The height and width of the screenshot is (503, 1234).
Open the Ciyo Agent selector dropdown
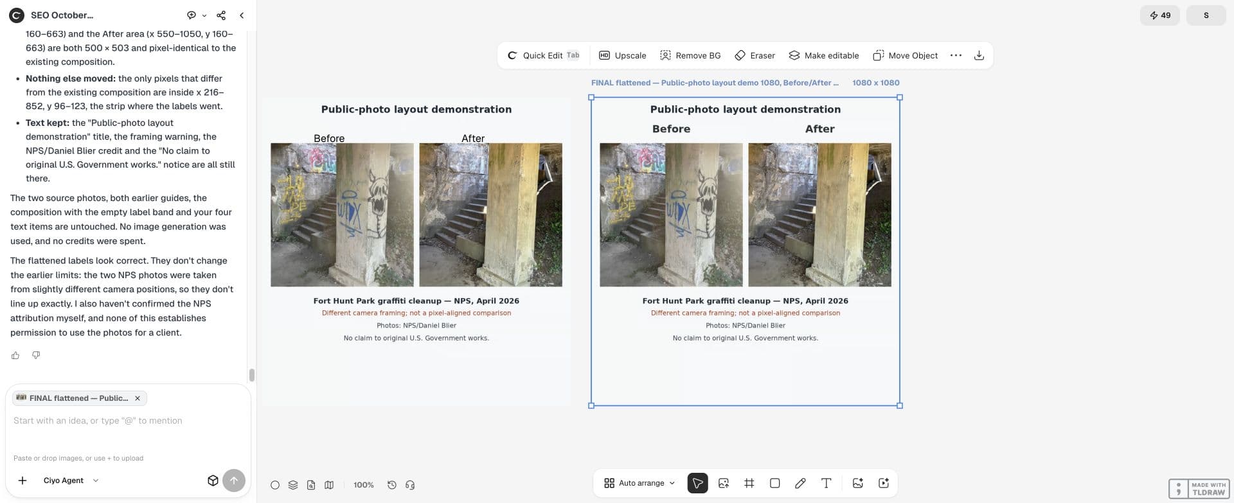click(x=71, y=481)
